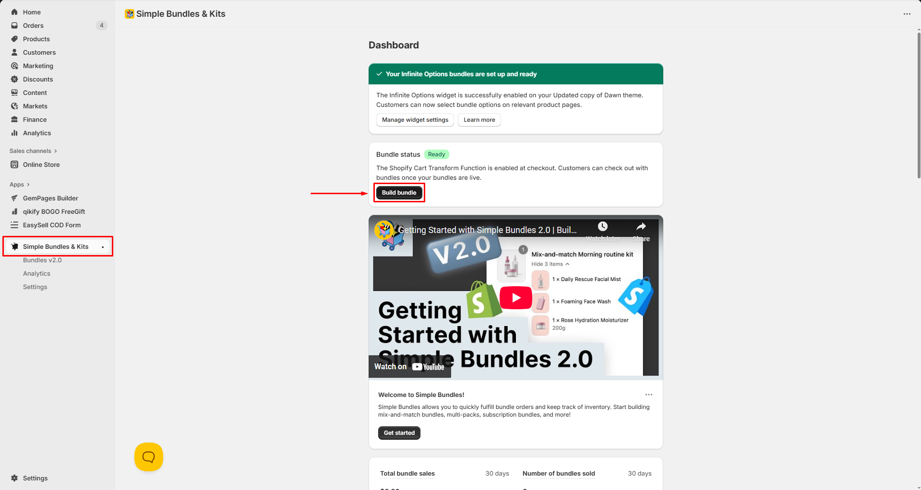Open Settings under Simple Bundles & Kits
Viewport: 921px width, 490px height.
pos(35,287)
